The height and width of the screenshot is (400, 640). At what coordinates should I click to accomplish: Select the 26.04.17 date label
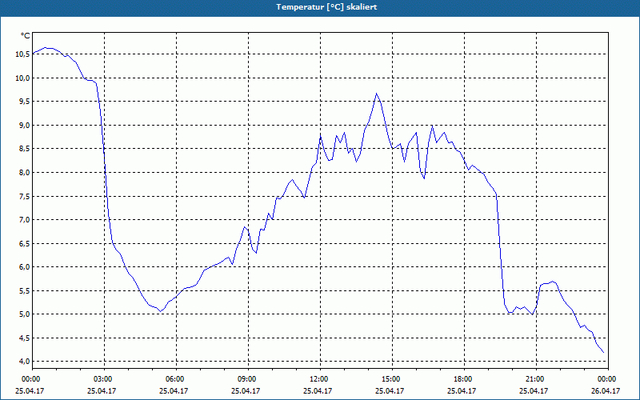coord(606,390)
